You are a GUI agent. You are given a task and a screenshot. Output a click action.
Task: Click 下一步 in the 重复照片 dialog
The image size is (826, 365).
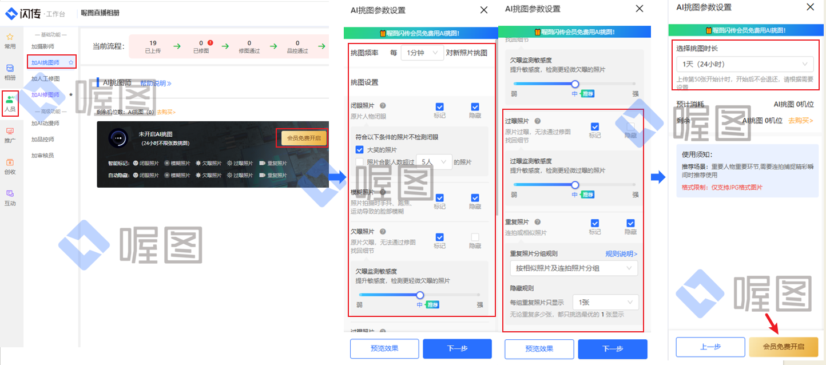pyautogui.click(x=613, y=349)
